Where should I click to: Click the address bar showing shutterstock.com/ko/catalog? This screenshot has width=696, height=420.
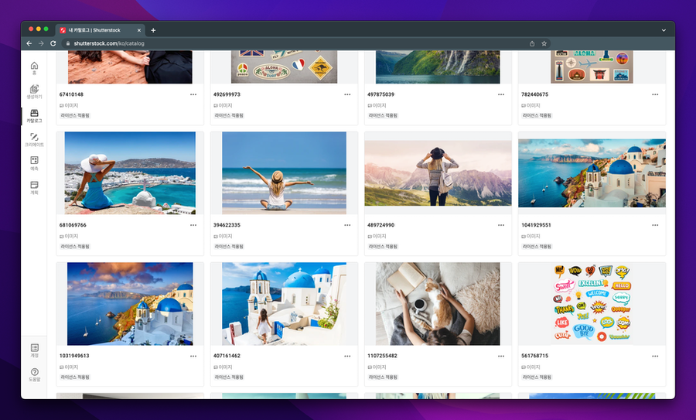point(306,43)
